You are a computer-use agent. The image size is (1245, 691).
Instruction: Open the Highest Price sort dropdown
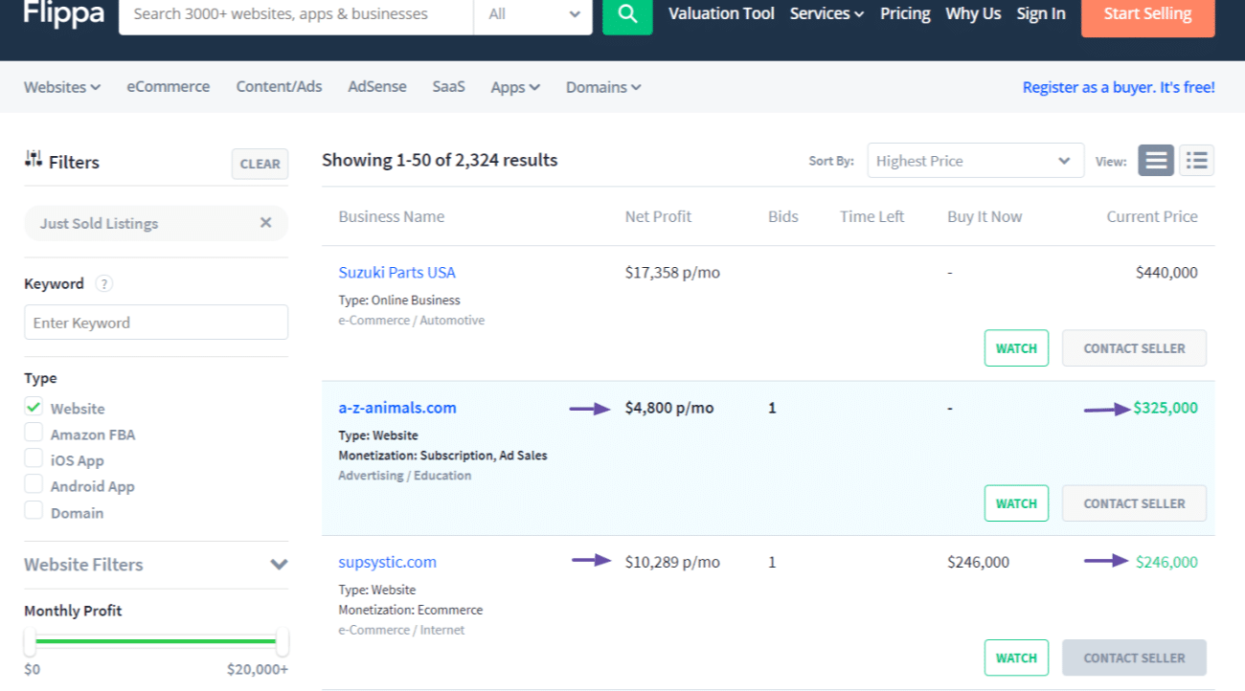974,160
